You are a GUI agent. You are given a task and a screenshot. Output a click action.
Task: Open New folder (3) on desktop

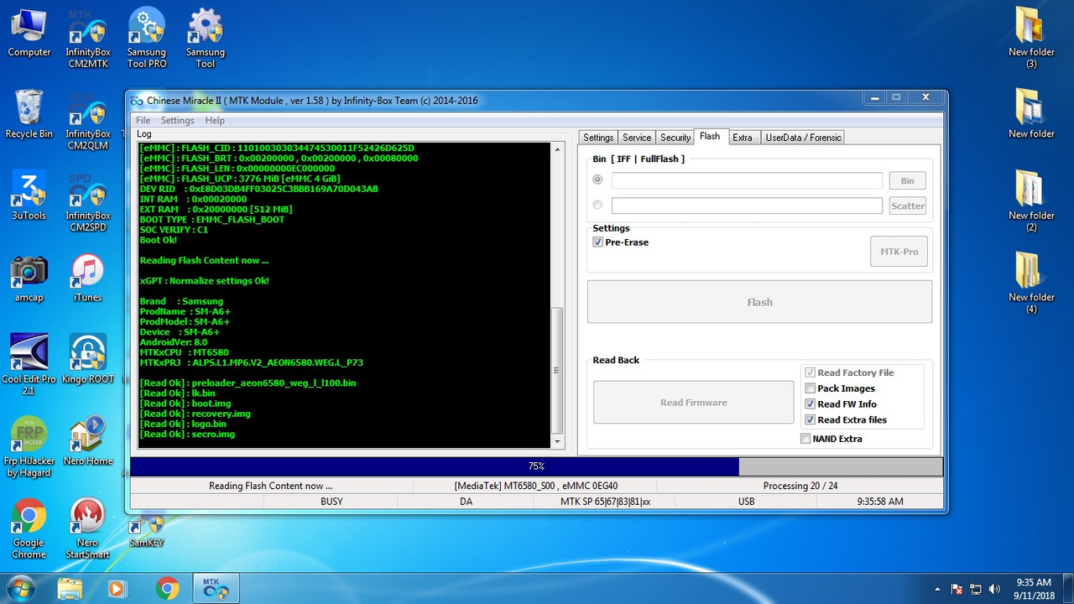1031,39
